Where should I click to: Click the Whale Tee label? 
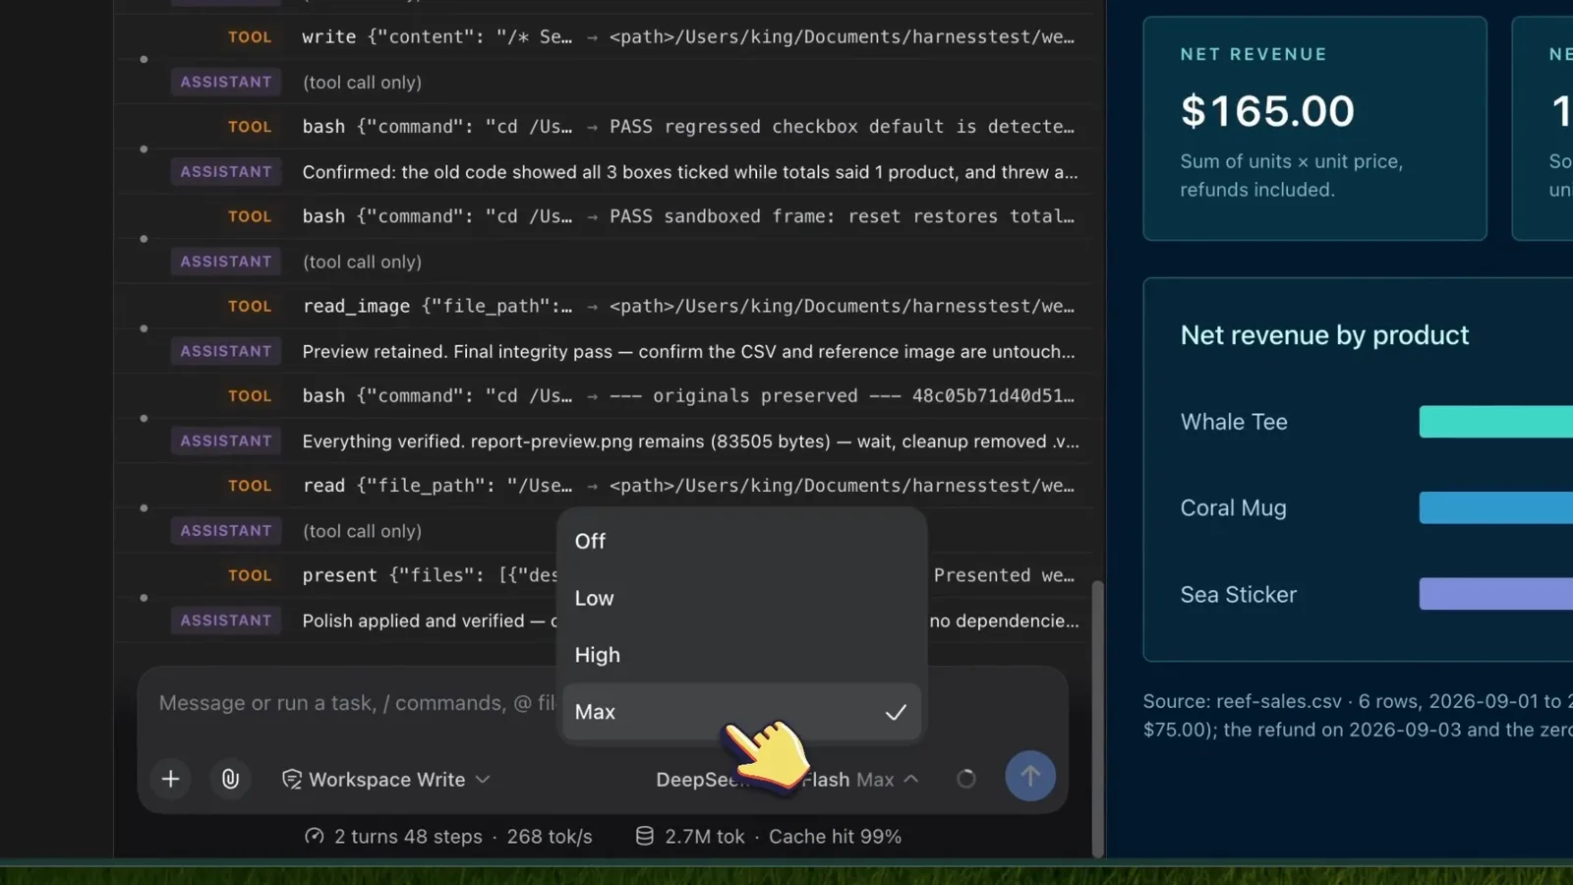coord(1234,422)
